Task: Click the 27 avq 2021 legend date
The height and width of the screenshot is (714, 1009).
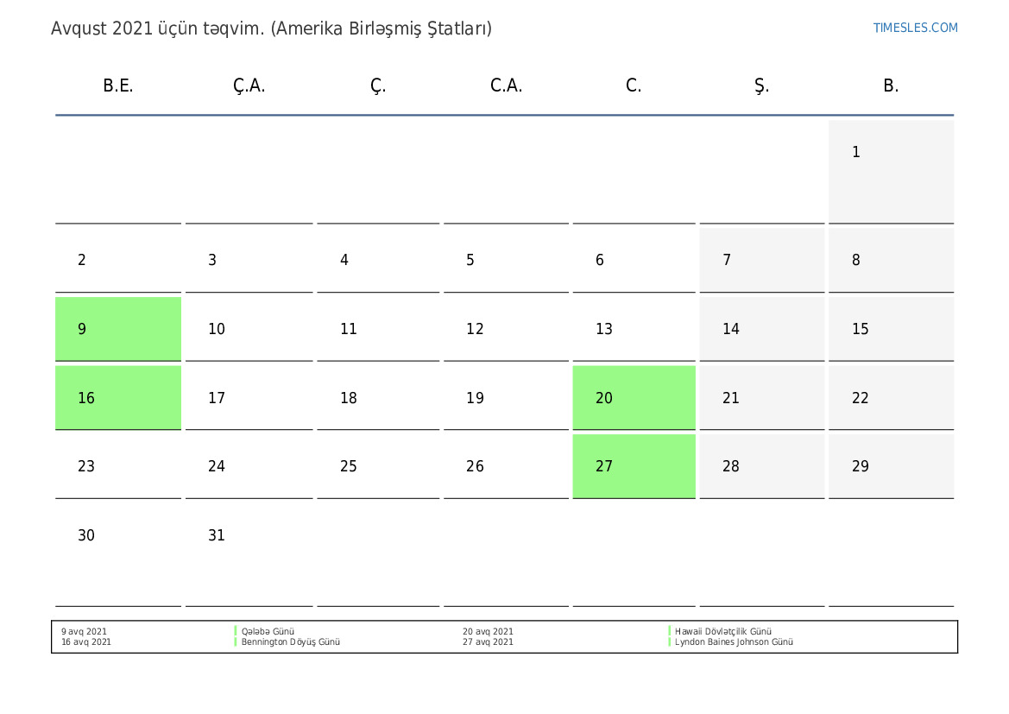Action: click(x=488, y=642)
